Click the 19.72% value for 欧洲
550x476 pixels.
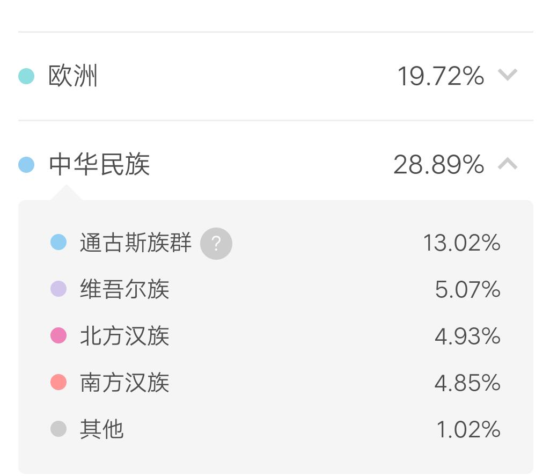click(x=441, y=76)
